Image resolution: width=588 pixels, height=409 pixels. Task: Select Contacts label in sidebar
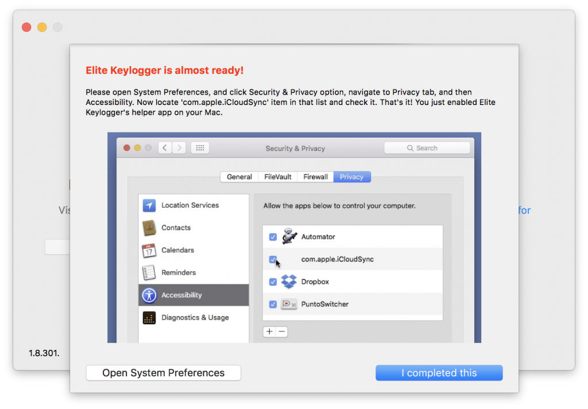click(x=176, y=228)
